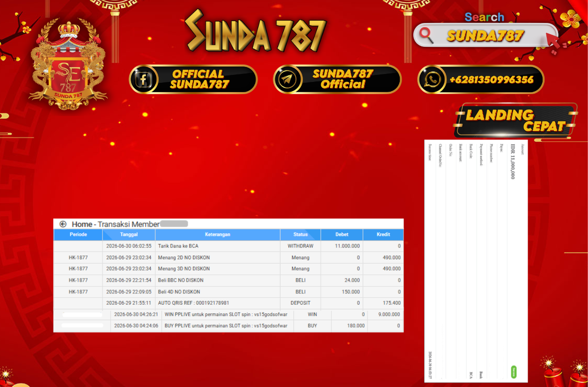Click the BUY status cell
This screenshot has width=588, height=387.
tap(312, 326)
